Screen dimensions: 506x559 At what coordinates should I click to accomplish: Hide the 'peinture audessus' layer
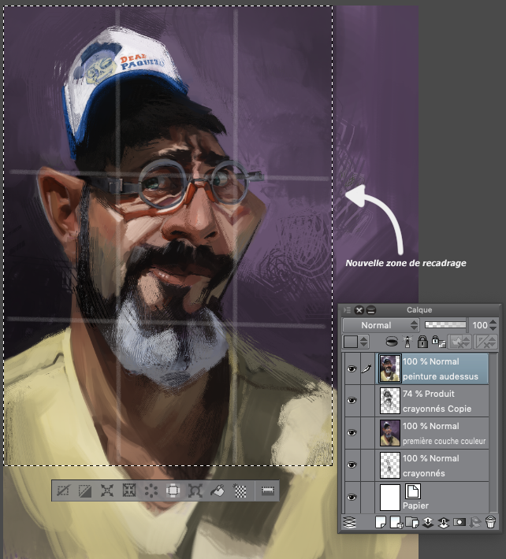click(x=352, y=368)
